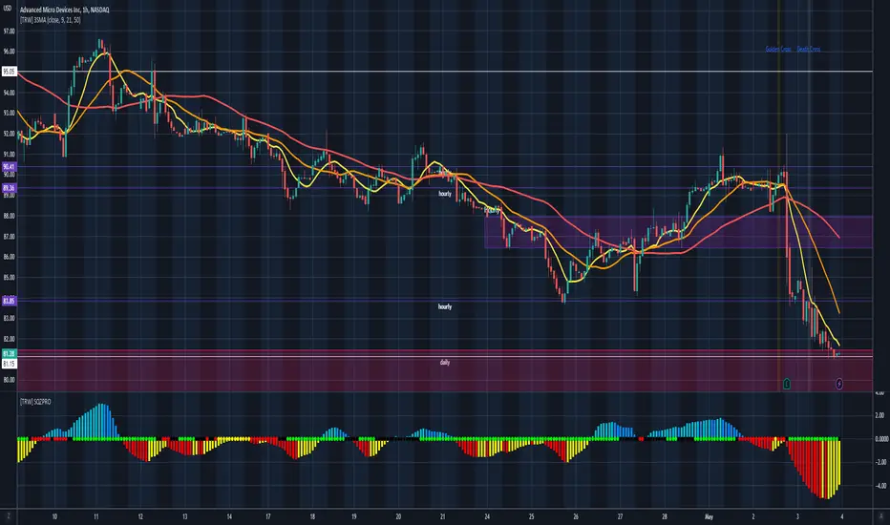This screenshot has height=525, width=890.
Task: Select the 90.41 purple price tag
Action: tap(9, 167)
